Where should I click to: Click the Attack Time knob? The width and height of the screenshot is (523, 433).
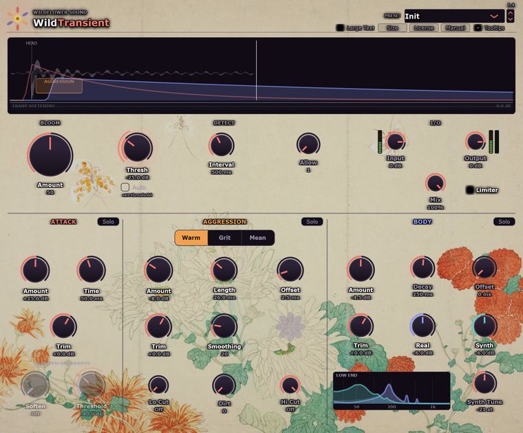point(92,270)
